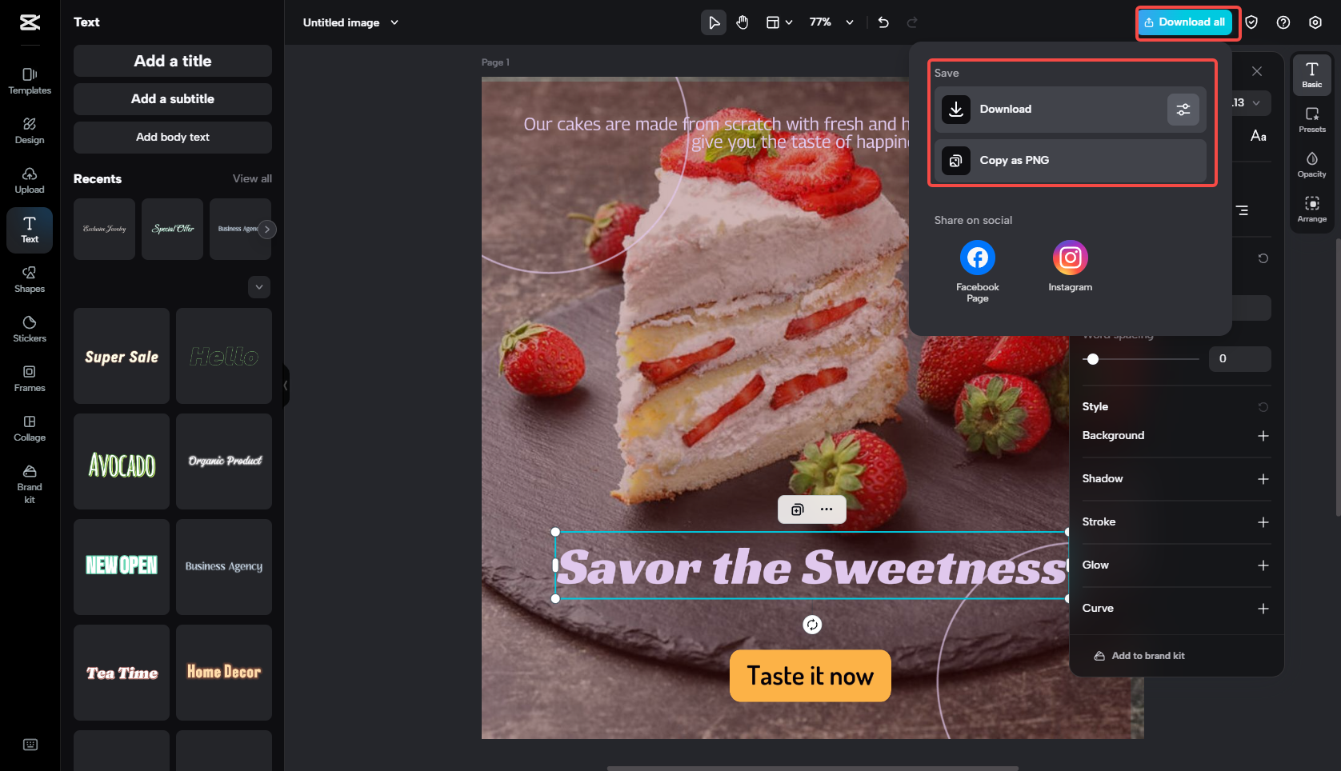The width and height of the screenshot is (1341, 771).
Task: Open the Shapes panel
Action: (x=30, y=280)
